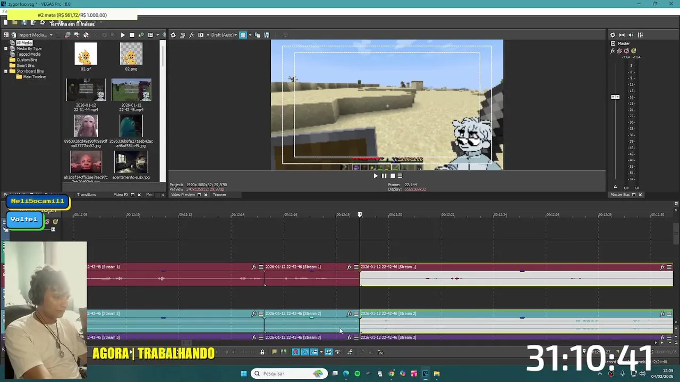Toggle Split Screen View icon
The height and width of the screenshot is (382, 680).
(201, 35)
